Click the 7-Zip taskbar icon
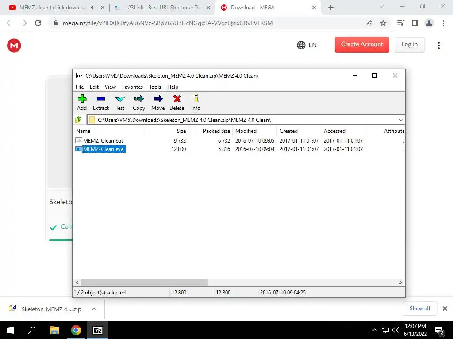453x339 pixels. tap(98, 330)
